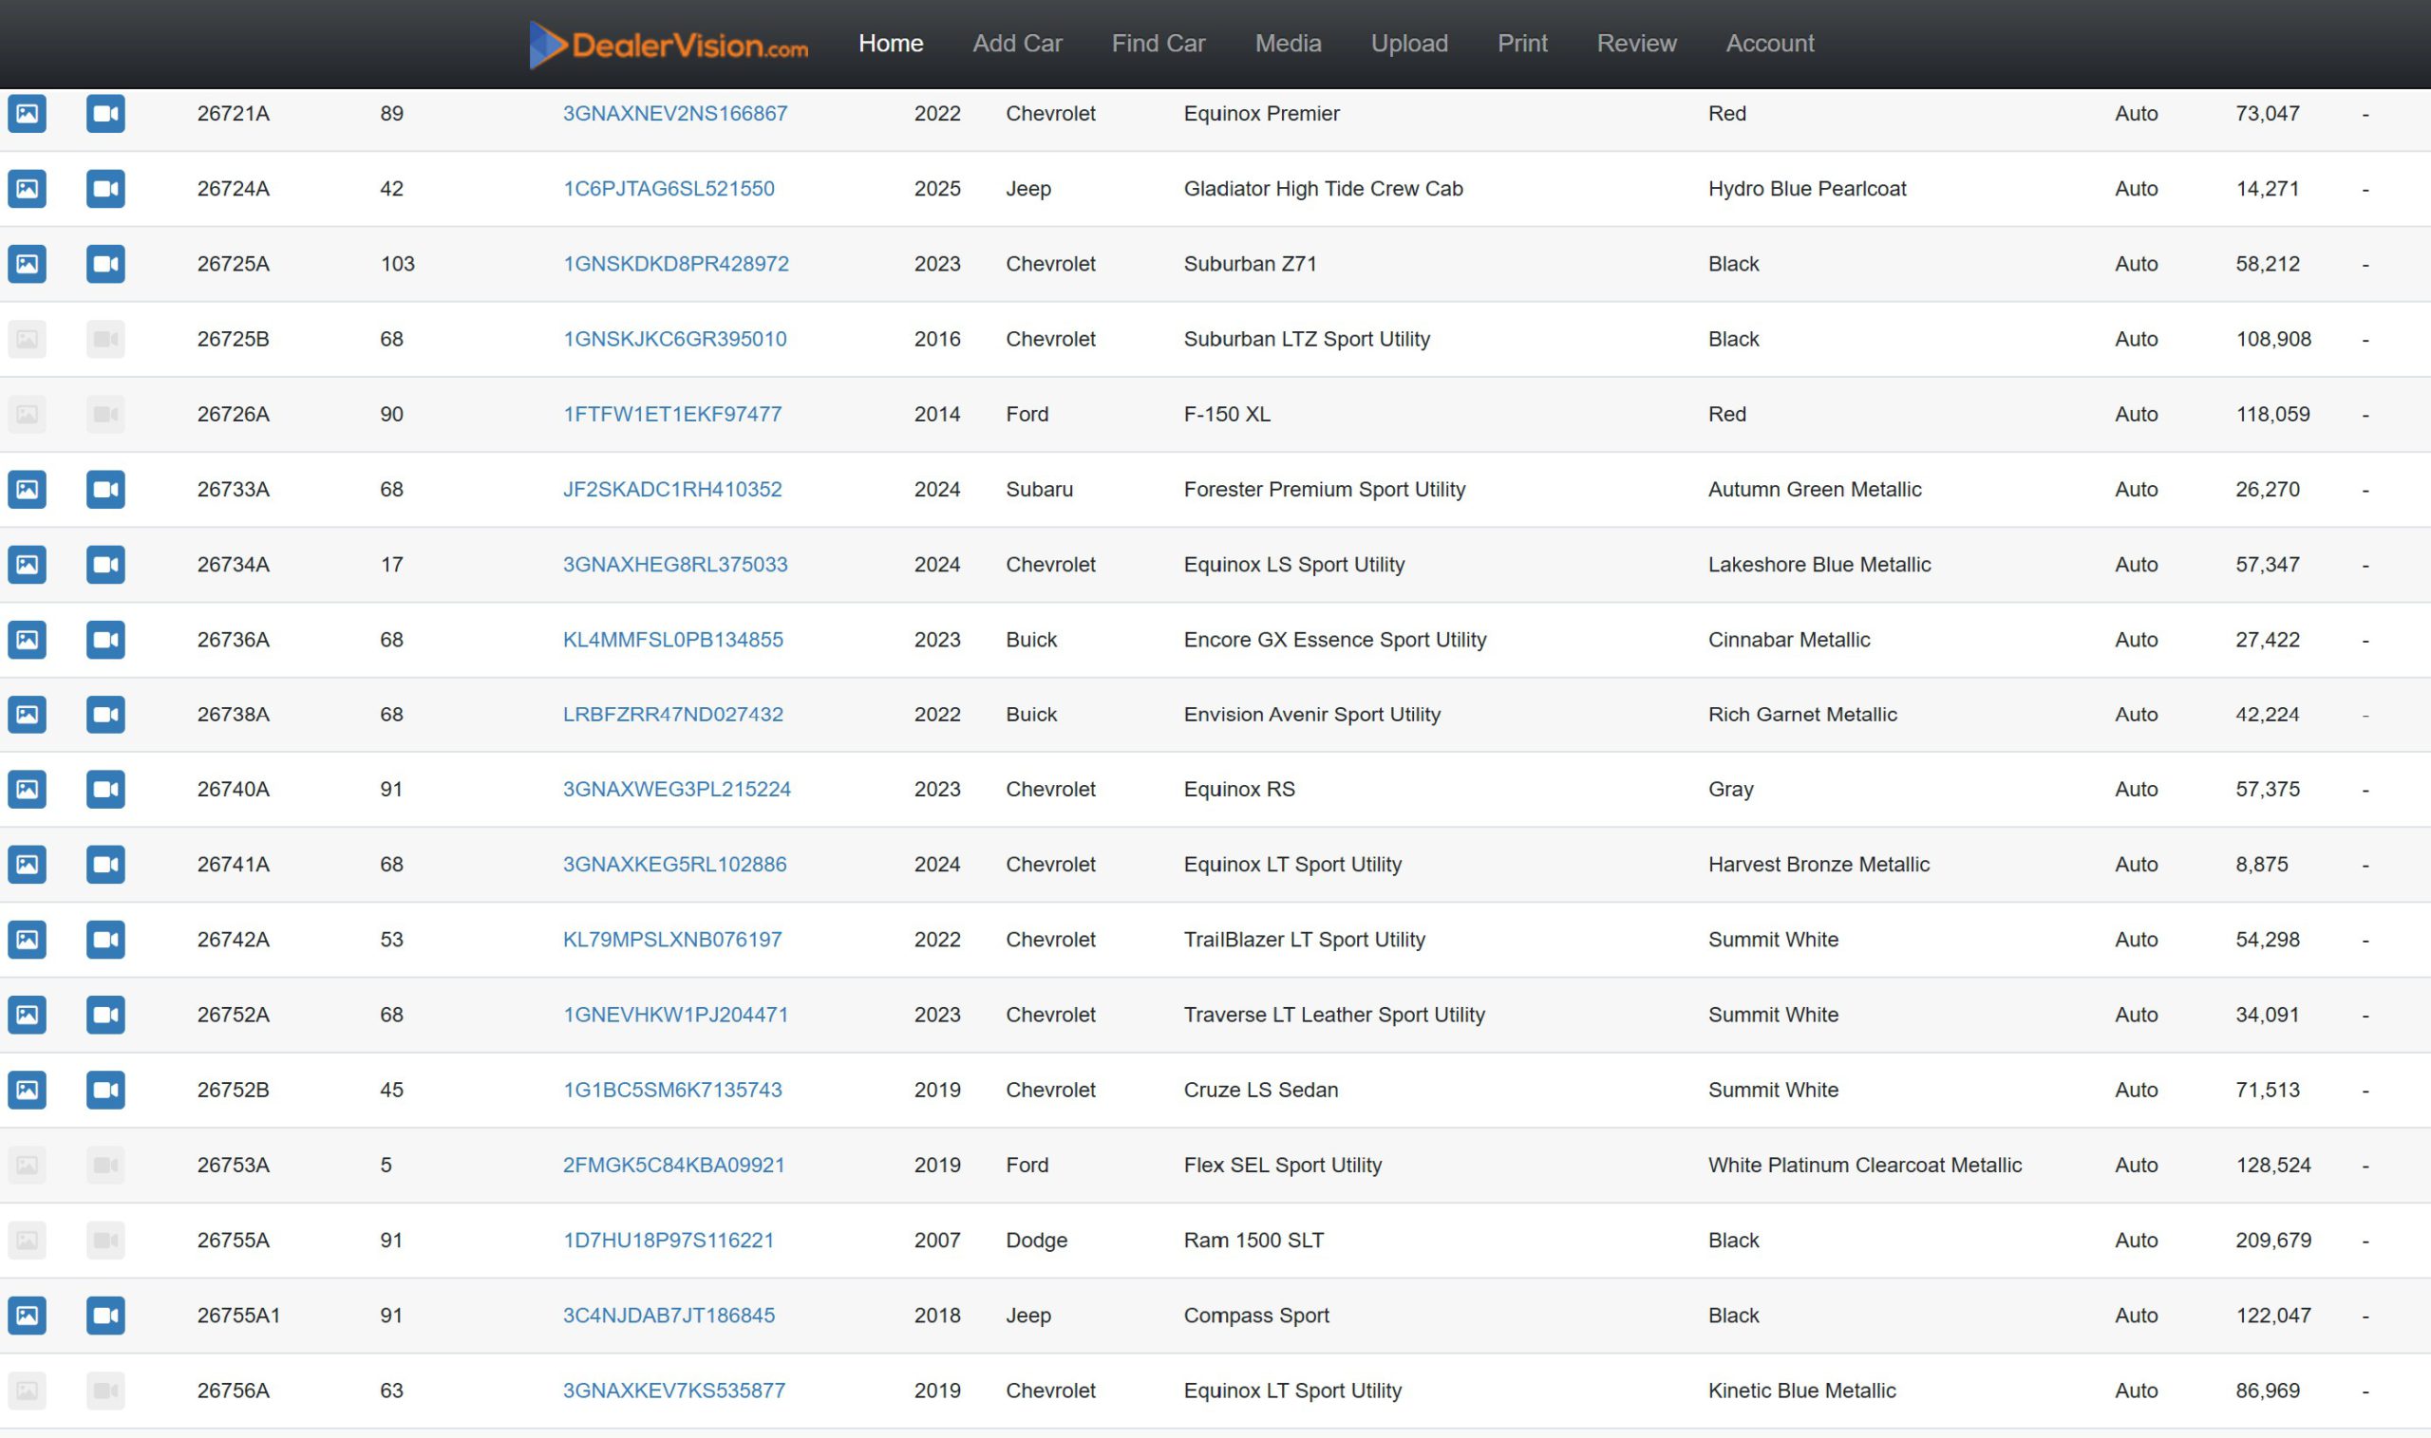Open photos for stock 26736A Encore GX
The width and height of the screenshot is (2431, 1438).
(28, 640)
